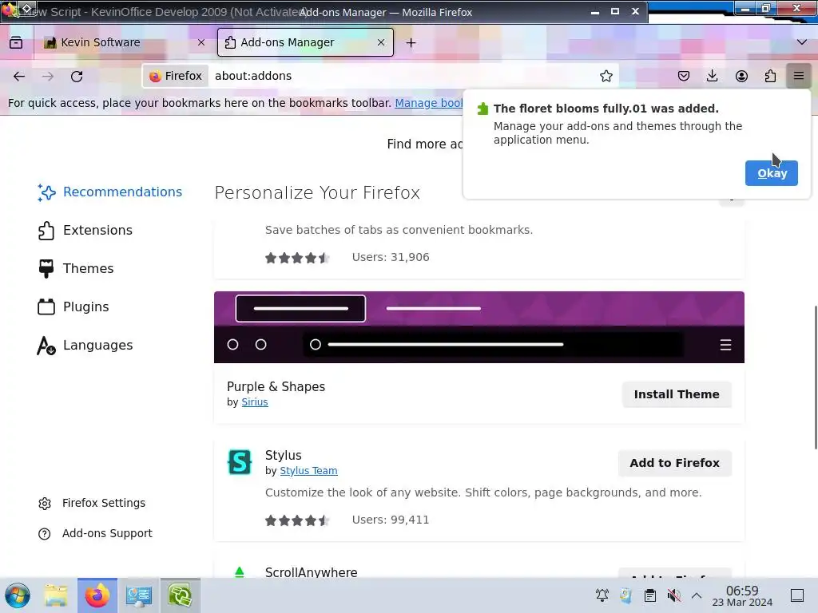Click the Users: 99,411 text
This screenshot has height=613, width=818.
pyautogui.click(x=390, y=520)
